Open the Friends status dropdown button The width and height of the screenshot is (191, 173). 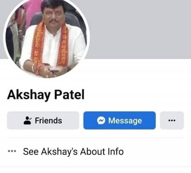[43, 121]
